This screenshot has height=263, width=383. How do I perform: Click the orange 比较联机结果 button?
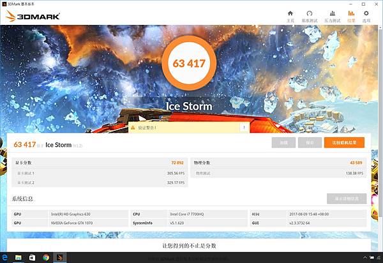pyautogui.click(x=344, y=142)
